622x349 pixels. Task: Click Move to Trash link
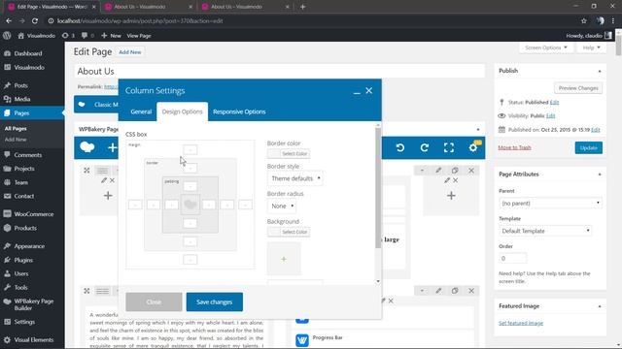(514, 147)
